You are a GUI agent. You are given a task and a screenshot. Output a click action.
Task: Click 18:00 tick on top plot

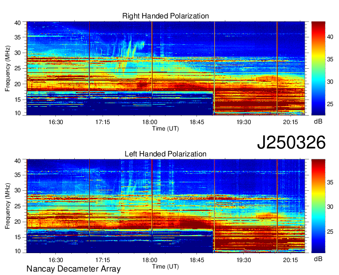(x=150, y=122)
